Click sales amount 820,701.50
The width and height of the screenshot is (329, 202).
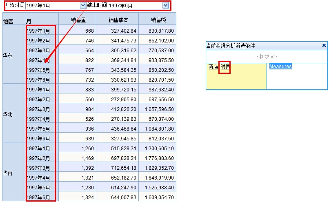click(161, 80)
